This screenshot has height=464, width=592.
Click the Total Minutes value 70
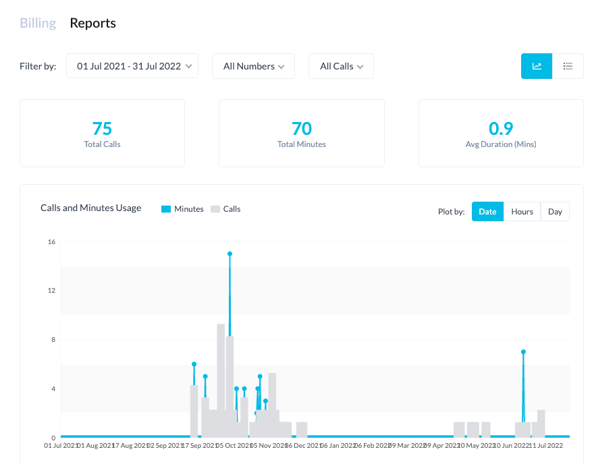tap(302, 128)
